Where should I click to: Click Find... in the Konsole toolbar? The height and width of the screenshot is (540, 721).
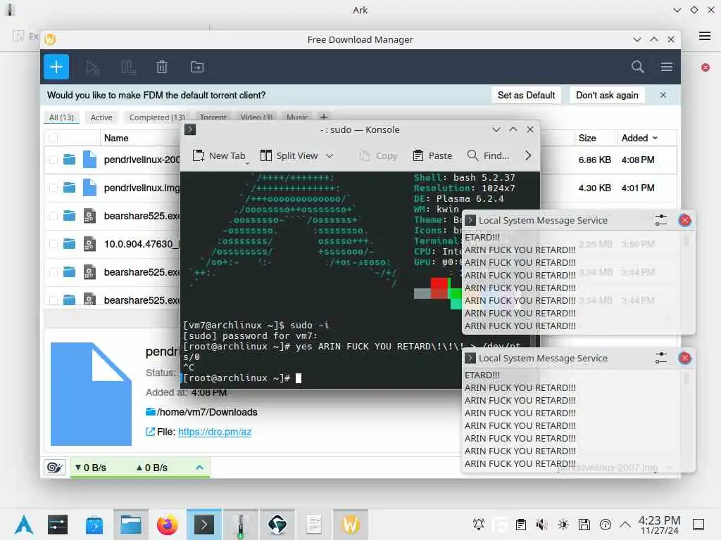(488, 155)
